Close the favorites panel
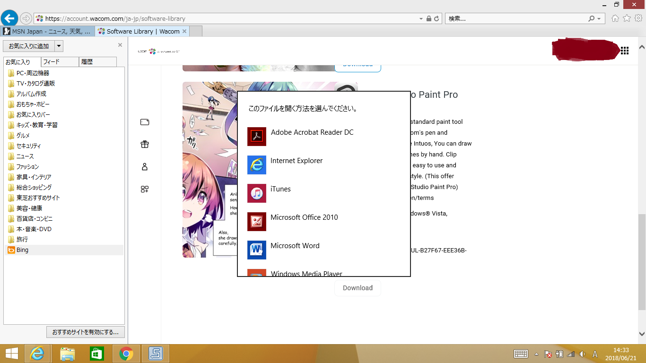This screenshot has width=646, height=363. pos(120,45)
